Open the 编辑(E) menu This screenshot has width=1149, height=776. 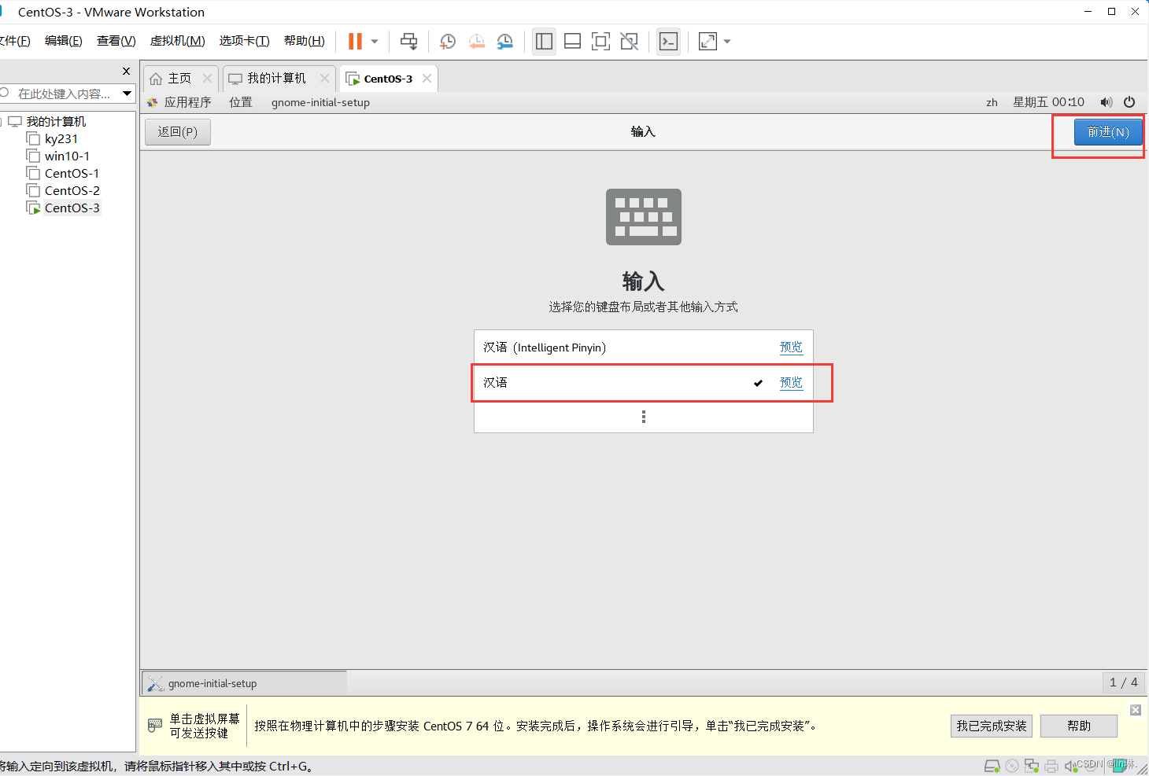click(x=64, y=41)
